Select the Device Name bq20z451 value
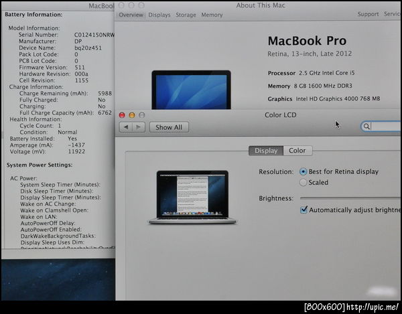The image size is (402, 314). (88, 48)
